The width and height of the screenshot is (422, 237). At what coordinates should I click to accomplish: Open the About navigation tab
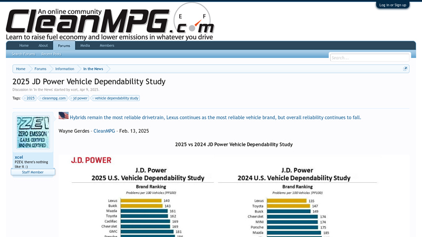(x=43, y=46)
